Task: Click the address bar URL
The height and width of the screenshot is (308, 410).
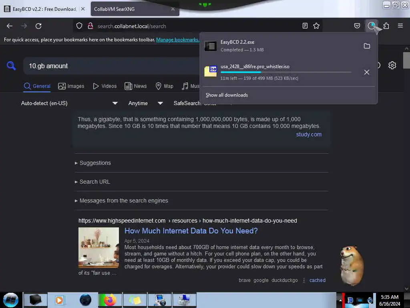Action: tap(131, 26)
